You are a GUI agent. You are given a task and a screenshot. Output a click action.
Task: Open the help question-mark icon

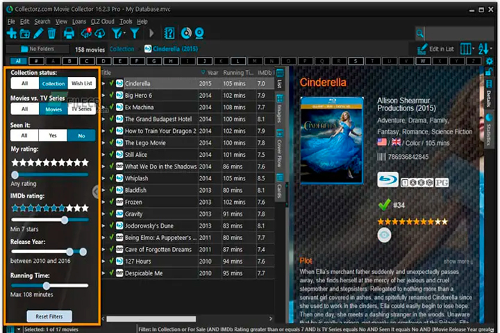coord(169,33)
